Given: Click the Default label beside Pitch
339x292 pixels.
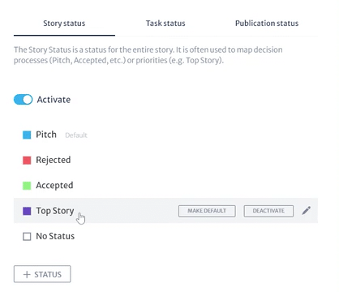Looking at the screenshot, I should [76, 135].
